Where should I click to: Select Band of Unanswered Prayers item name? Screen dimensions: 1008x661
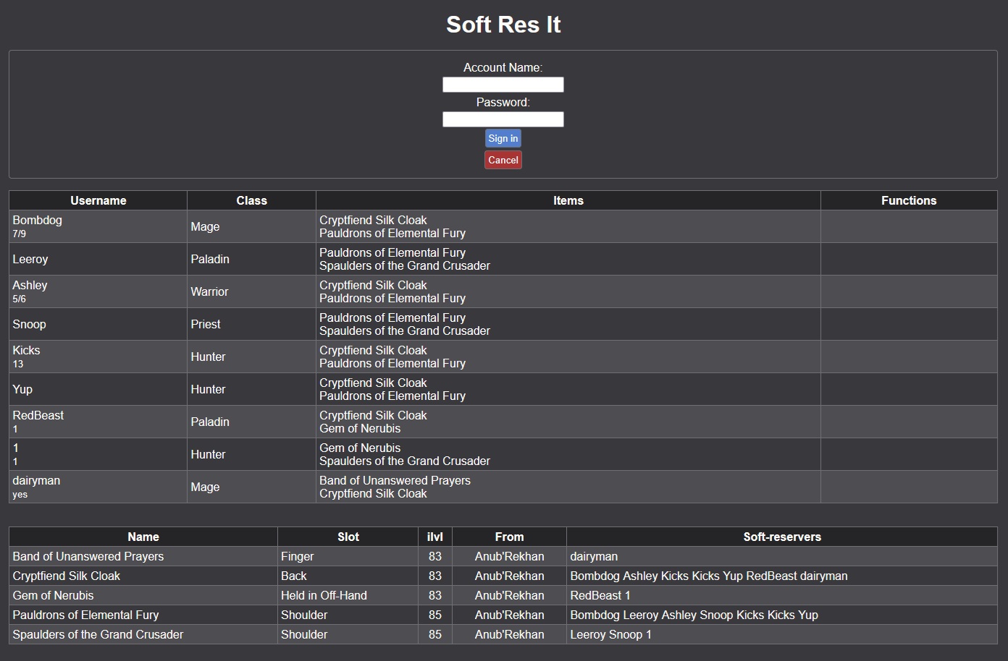[88, 556]
